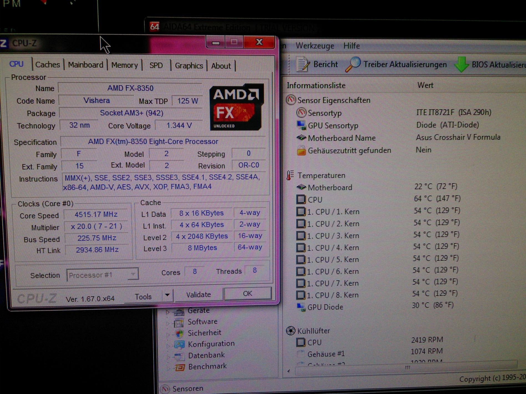Viewport: 526px width, 394px height.
Task: Click the Sensoren icon at bottom
Action: point(165,389)
